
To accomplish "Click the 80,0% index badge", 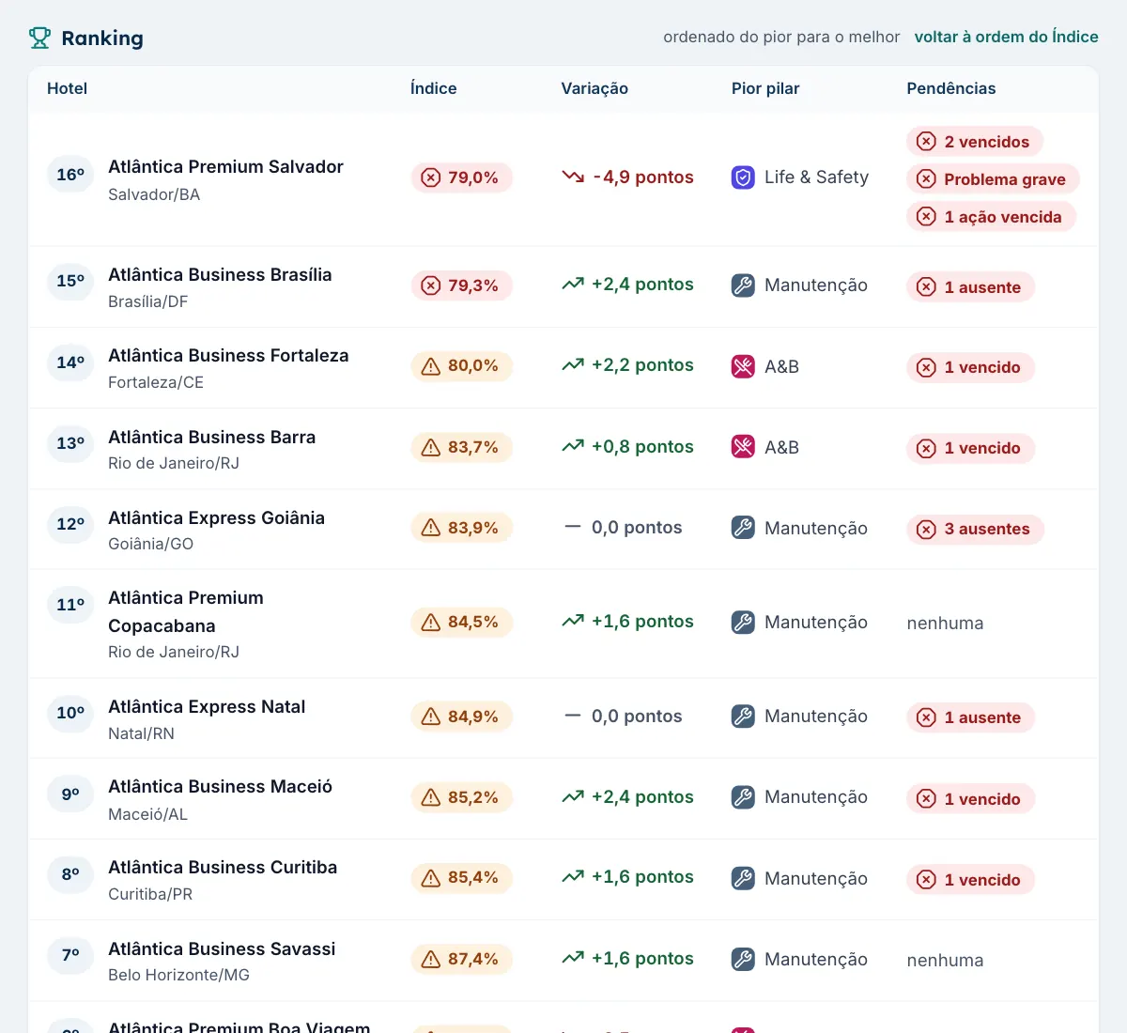I will (x=461, y=366).
